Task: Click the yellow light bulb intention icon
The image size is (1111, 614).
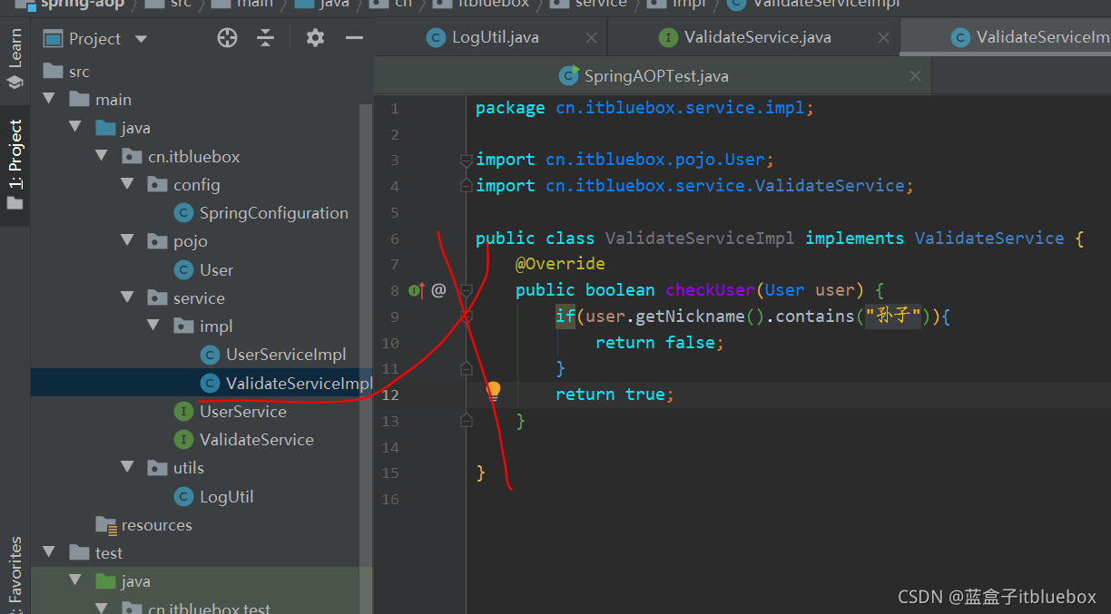Action: [493, 392]
